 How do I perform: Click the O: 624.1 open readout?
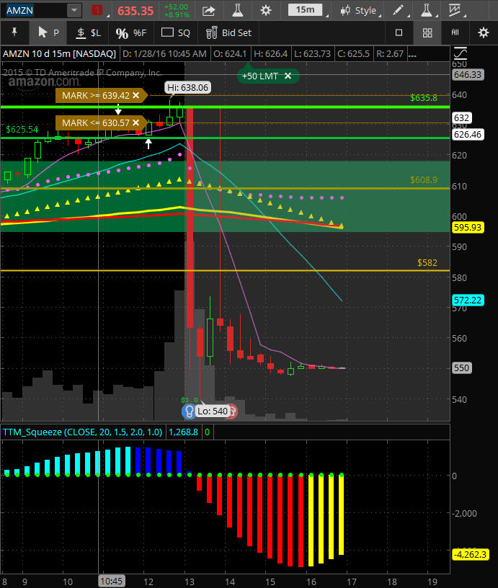230,54
